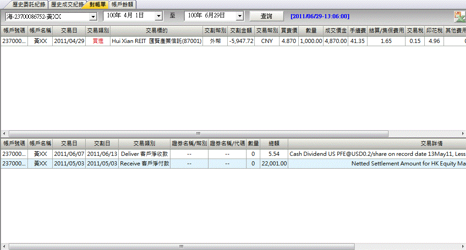Switch to the 歷史成交紀錄 tab
This screenshot has height=250, width=466.
pyautogui.click(x=67, y=4)
